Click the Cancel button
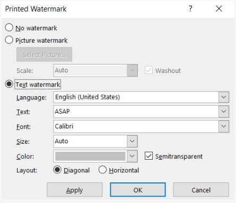236x203 pixels. [x=201, y=190]
